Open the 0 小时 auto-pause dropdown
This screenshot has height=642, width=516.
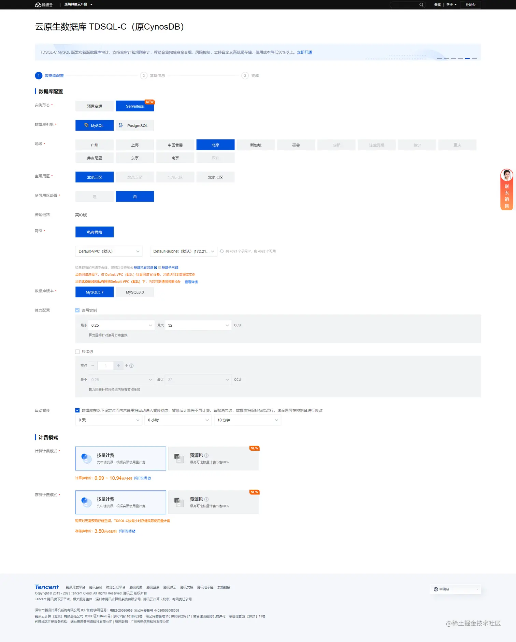pyautogui.click(x=178, y=420)
